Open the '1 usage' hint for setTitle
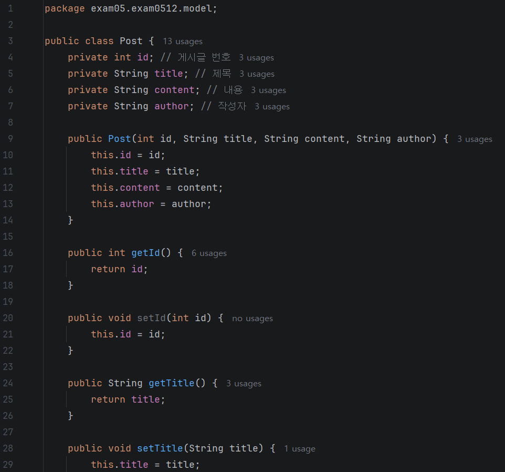Viewport: 505px width, 472px height. pos(300,448)
